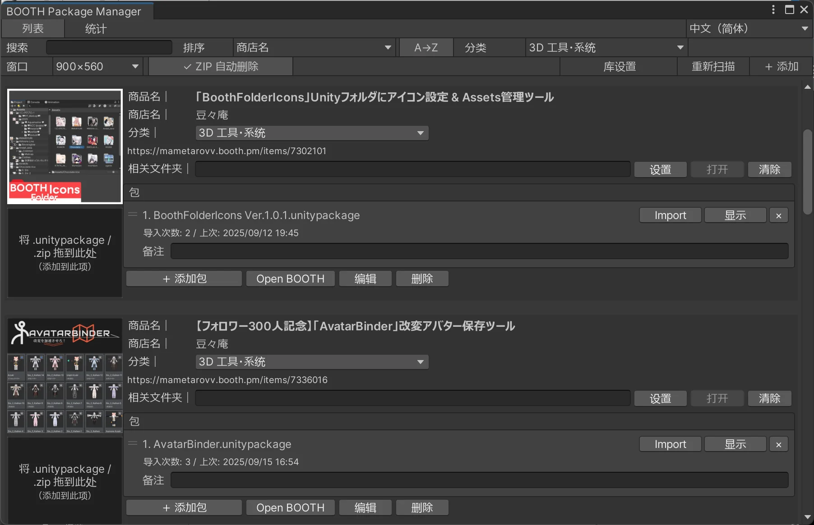Screen dimensions: 814x525
Task: Import the BoothFolderIcons unitypackage
Action: 670,215
